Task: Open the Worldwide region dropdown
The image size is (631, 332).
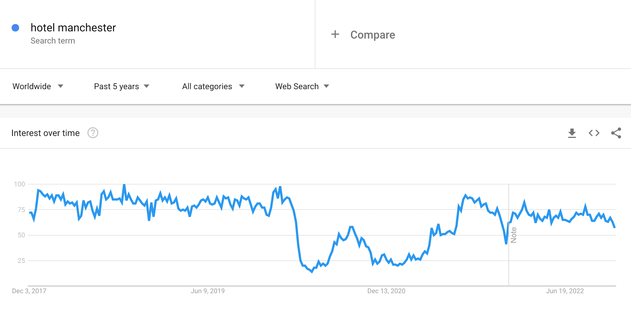Action: click(37, 86)
